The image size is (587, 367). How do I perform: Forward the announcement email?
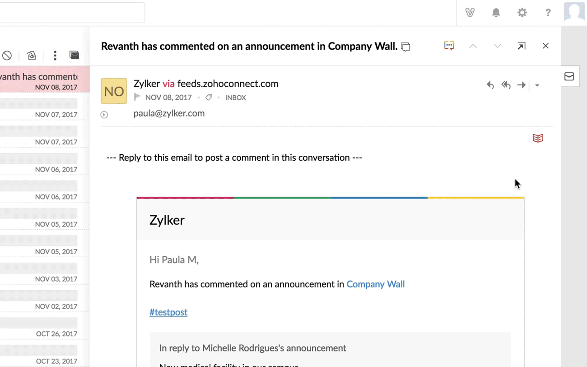point(522,85)
